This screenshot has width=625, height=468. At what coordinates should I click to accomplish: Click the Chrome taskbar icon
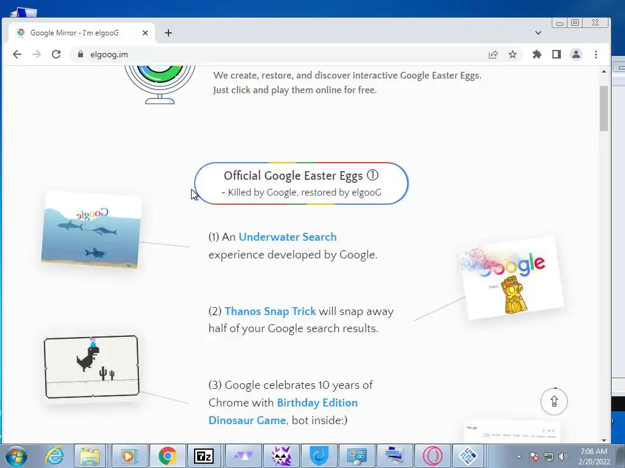coord(167,456)
